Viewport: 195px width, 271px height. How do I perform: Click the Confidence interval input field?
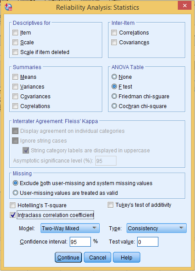click(80, 242)
